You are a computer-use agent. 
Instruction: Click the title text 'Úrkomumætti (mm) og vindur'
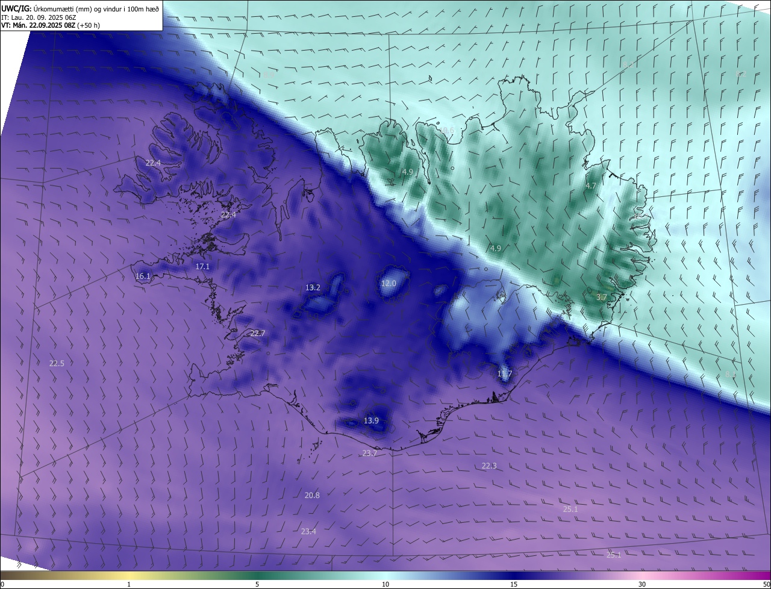[78, 8]
